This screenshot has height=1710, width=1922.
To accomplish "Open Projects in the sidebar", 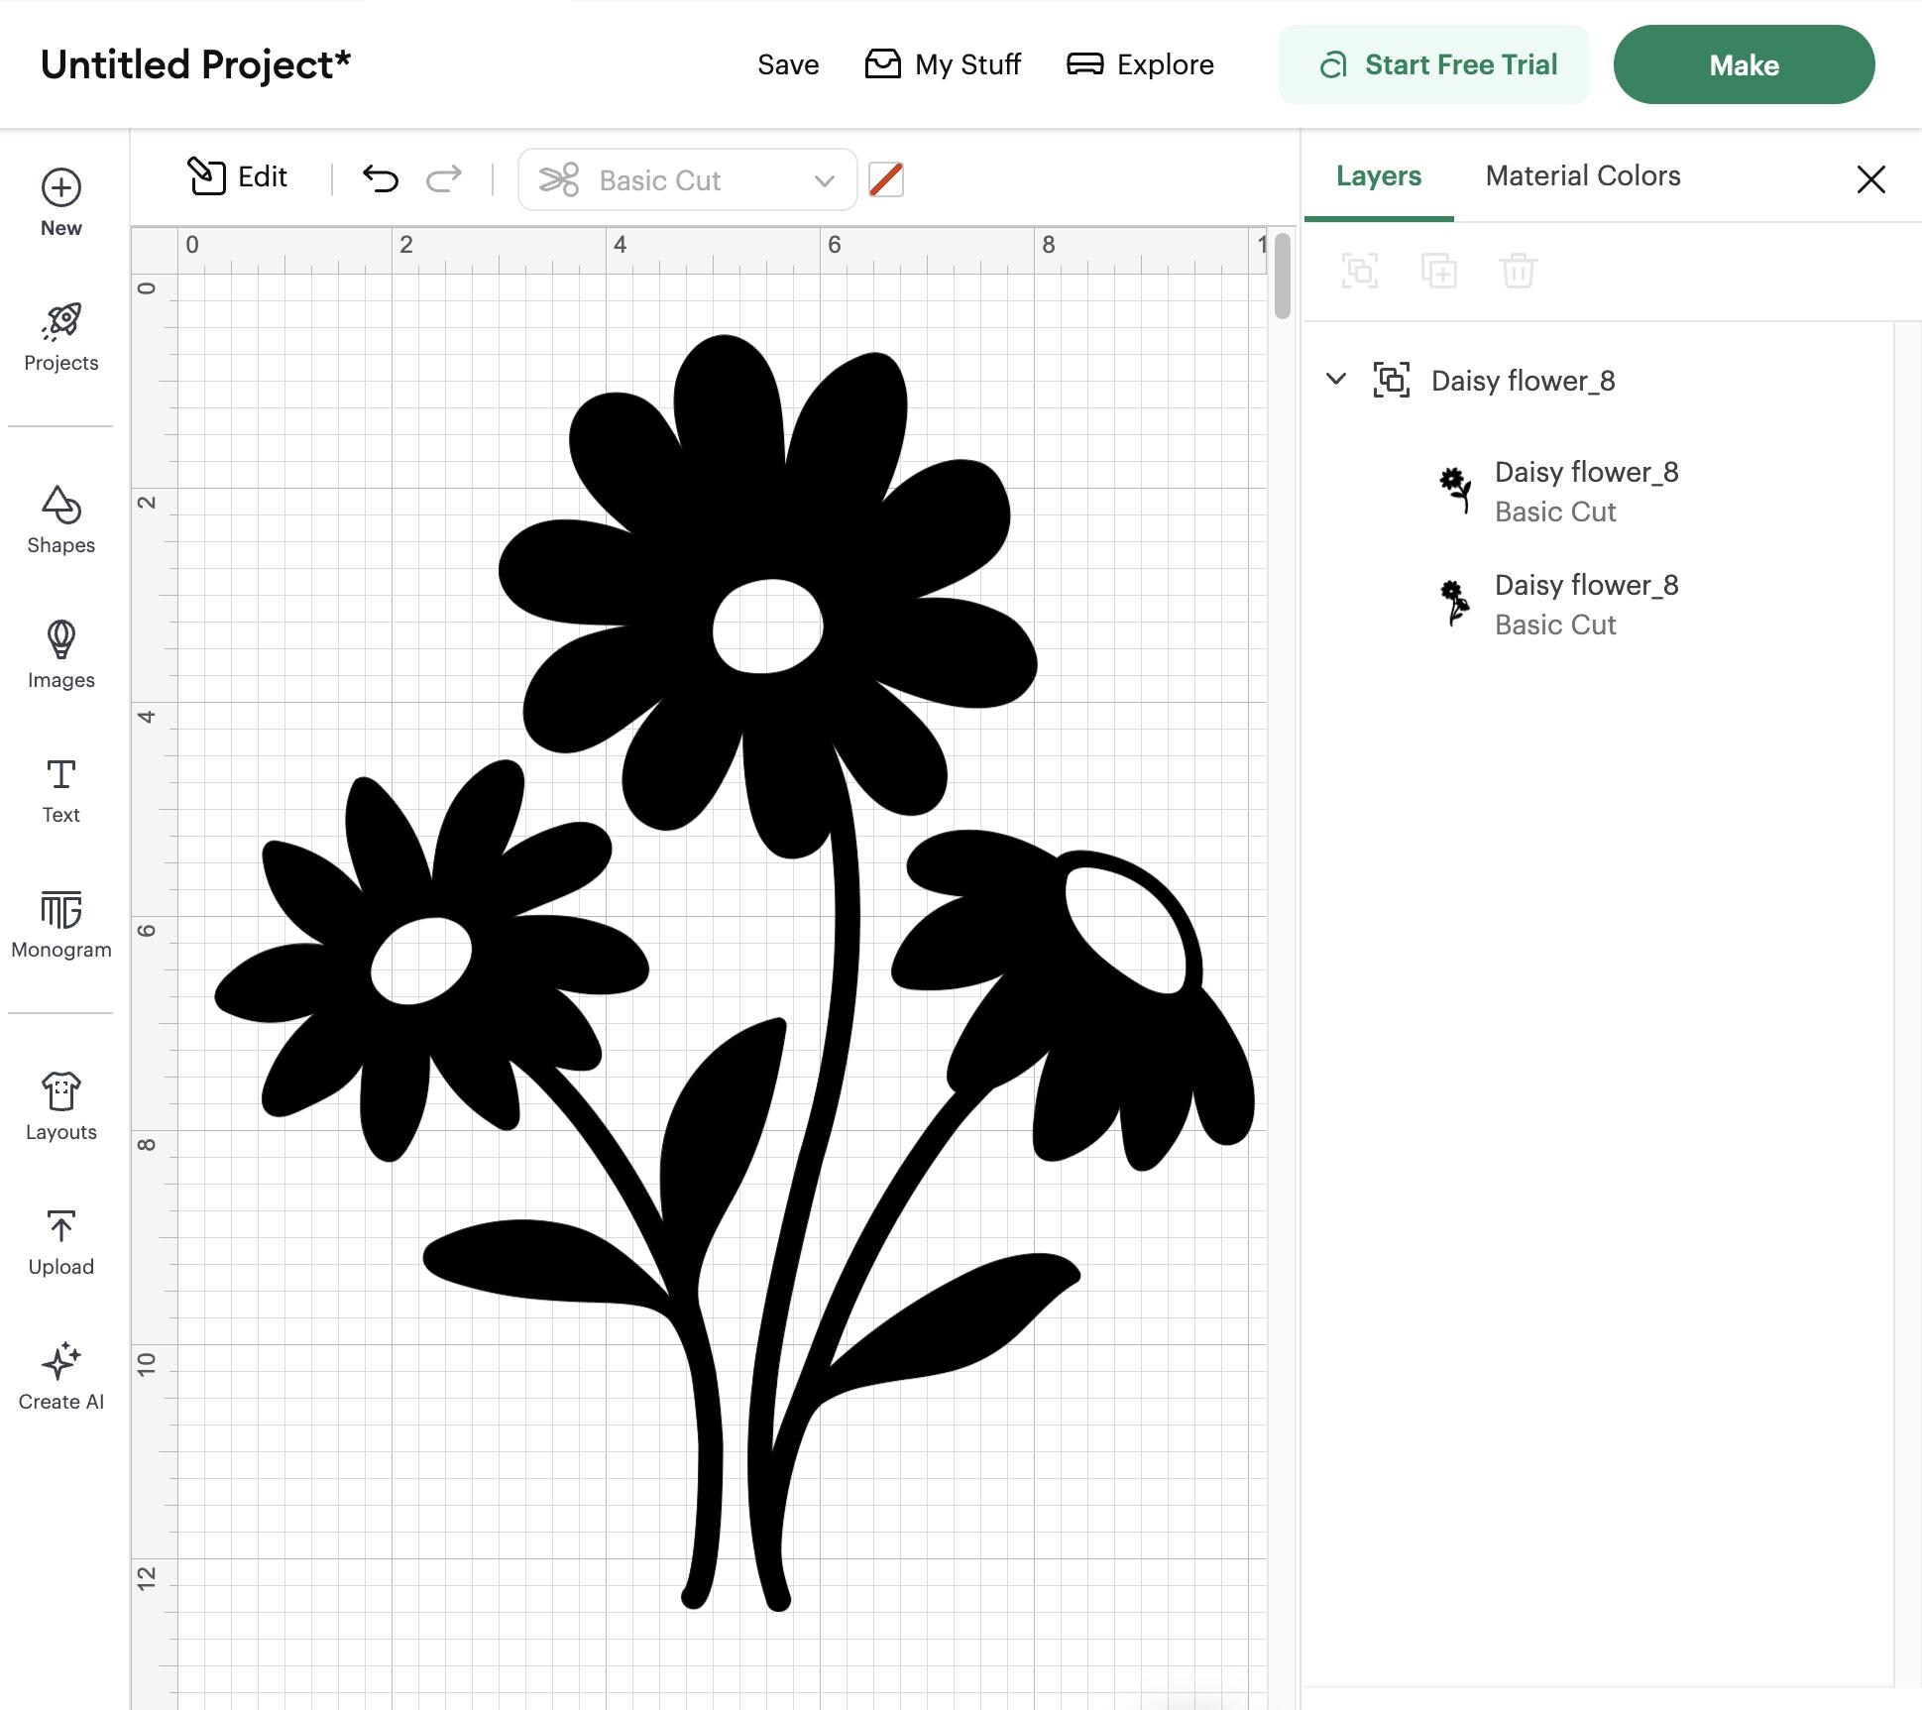I will click(x=60, y=337).
